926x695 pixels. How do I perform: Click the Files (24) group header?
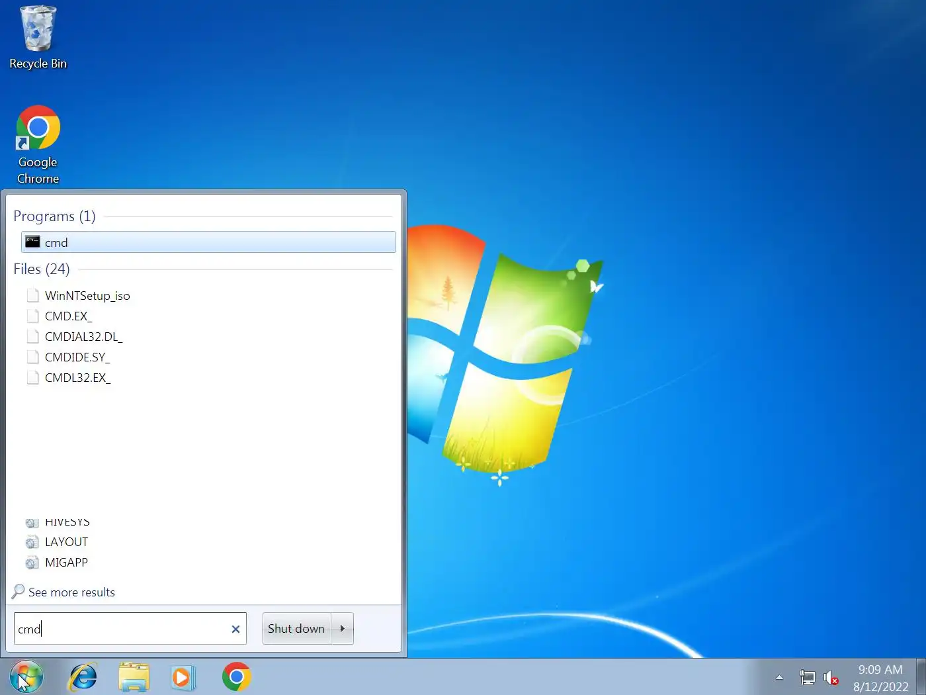41,269
